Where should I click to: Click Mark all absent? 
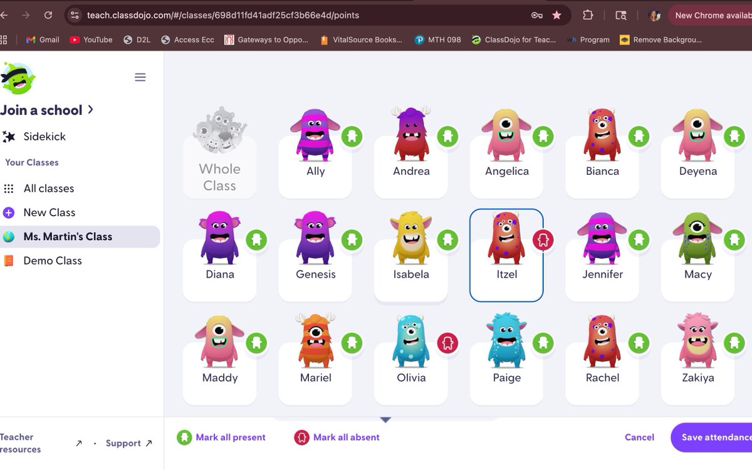point(337,437)
